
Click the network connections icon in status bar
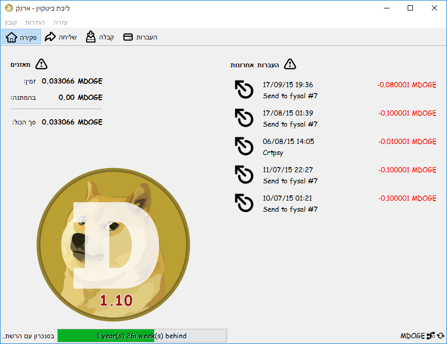(x=431, y=336)
